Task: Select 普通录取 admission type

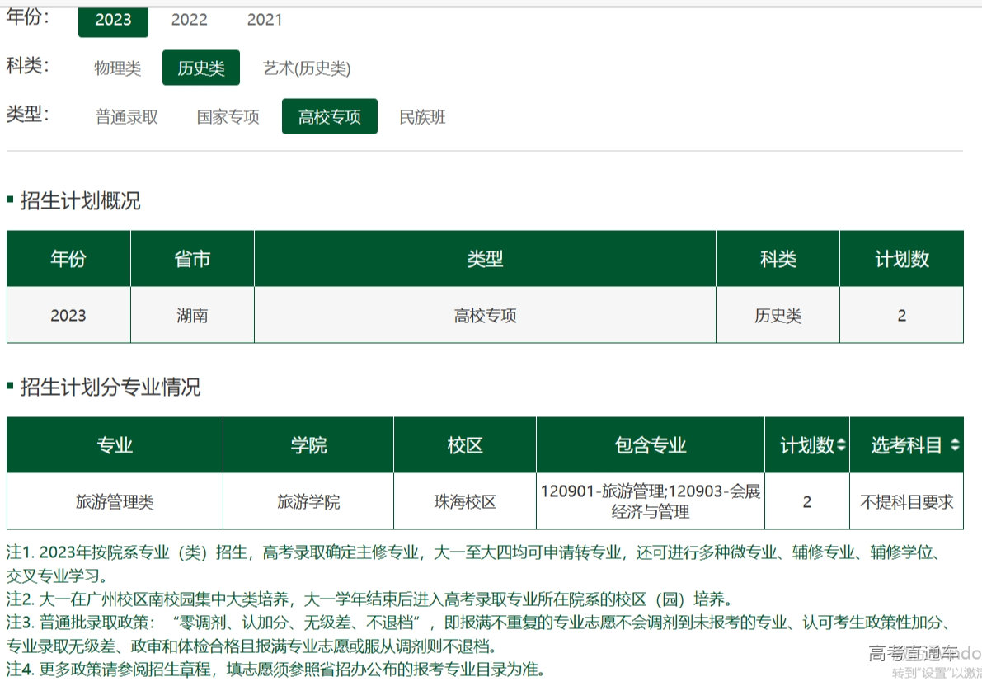Action: click(126, 117)
